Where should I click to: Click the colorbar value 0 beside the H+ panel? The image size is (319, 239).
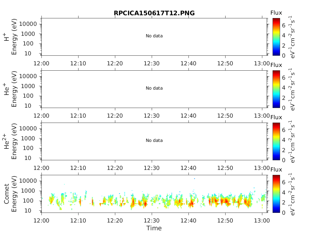point(283,55)
